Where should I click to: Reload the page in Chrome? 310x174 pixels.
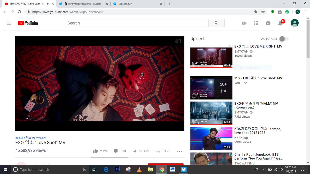click(19, 12)
